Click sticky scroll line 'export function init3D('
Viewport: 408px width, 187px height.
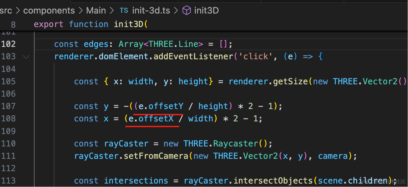pyautogui.click(x=91, y=24)
